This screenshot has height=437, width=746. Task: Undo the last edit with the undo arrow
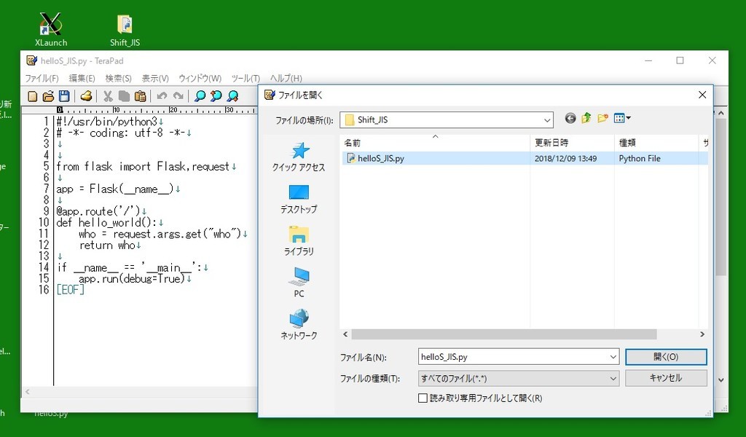click(x=162, y=95)
